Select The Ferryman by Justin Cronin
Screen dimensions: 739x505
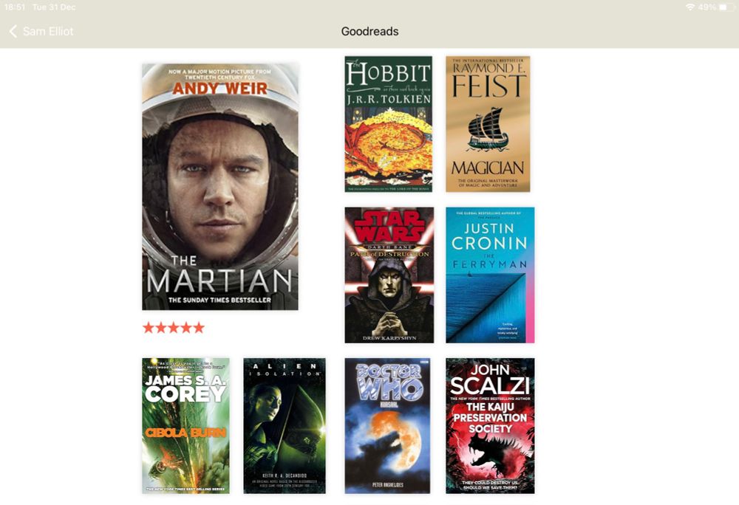[490, 275]
